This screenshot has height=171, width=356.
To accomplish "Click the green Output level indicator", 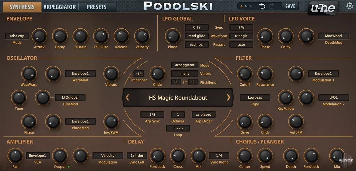I will click(69, 167).
